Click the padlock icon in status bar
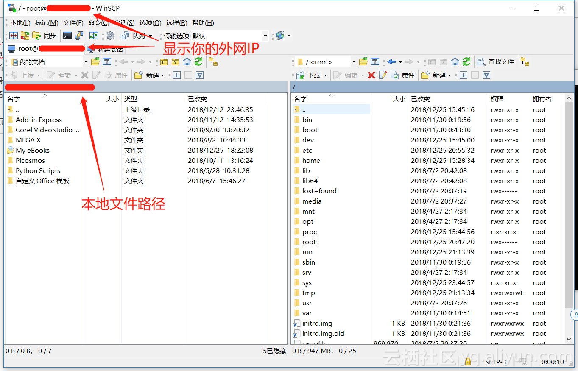Image resolution: width=578 pixels, height=371 pixels. (x=468, y=362)
